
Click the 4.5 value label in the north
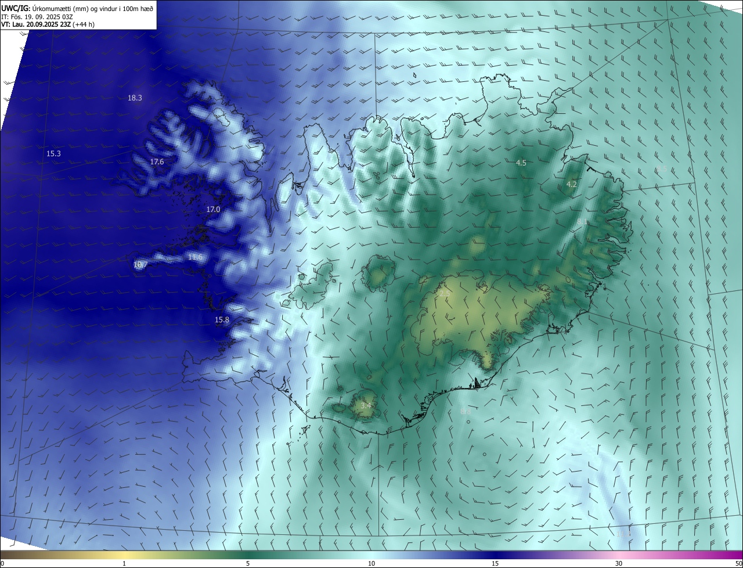(521, 163)
